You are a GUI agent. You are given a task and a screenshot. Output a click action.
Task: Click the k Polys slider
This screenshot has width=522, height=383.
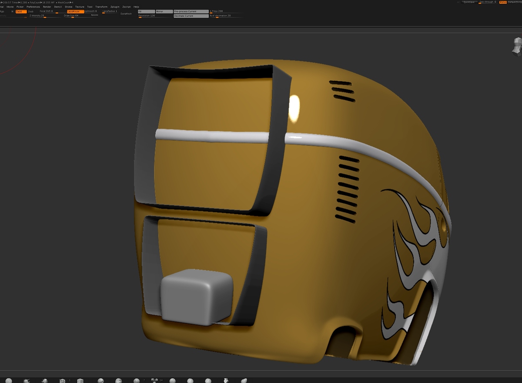pyautogui.click(x=226, y=12)
